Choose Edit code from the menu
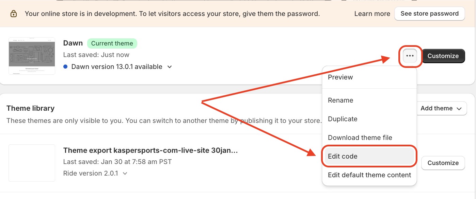Viewport: 476px width, 199px height. [343, 156]
